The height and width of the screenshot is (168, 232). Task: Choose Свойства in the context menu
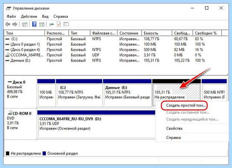[x=174, y=129]
